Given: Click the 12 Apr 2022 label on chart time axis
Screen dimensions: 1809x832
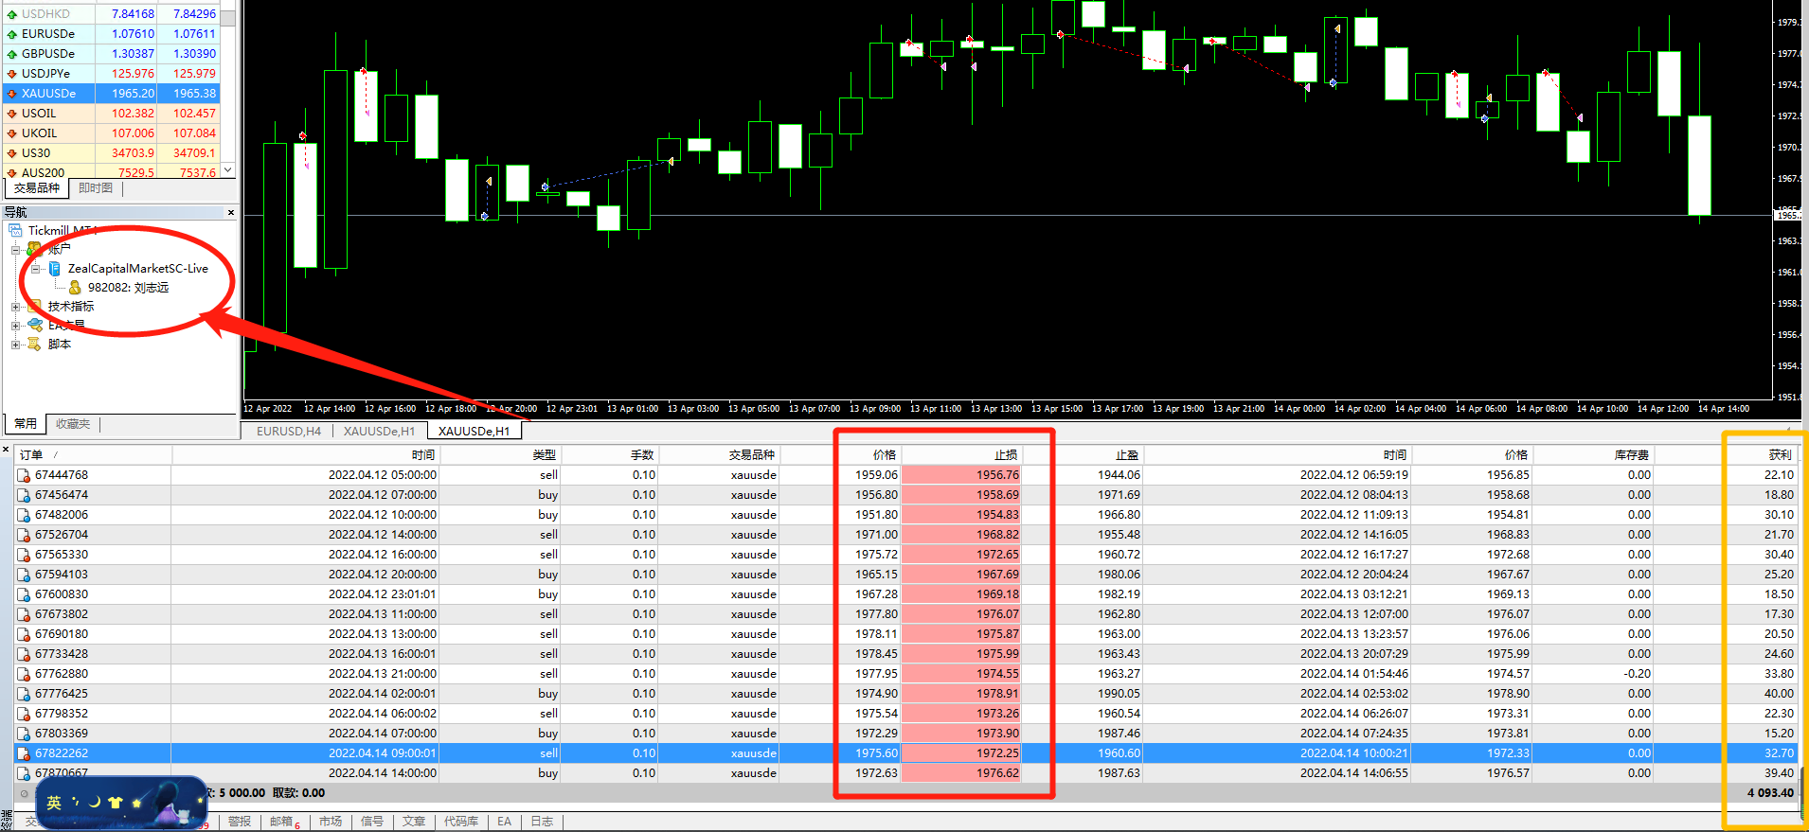Looking at the screenshot, I should [268, 409].
